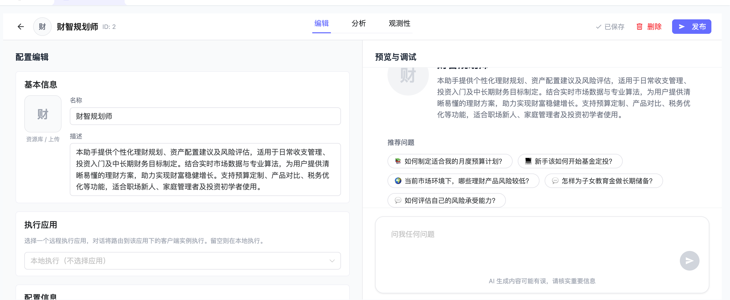Image resolution: width=730 pixels, height=300 pixels.
Task: Ask 怎样为子女教育金做长期储备?
Action: click(x=603, y=180)
